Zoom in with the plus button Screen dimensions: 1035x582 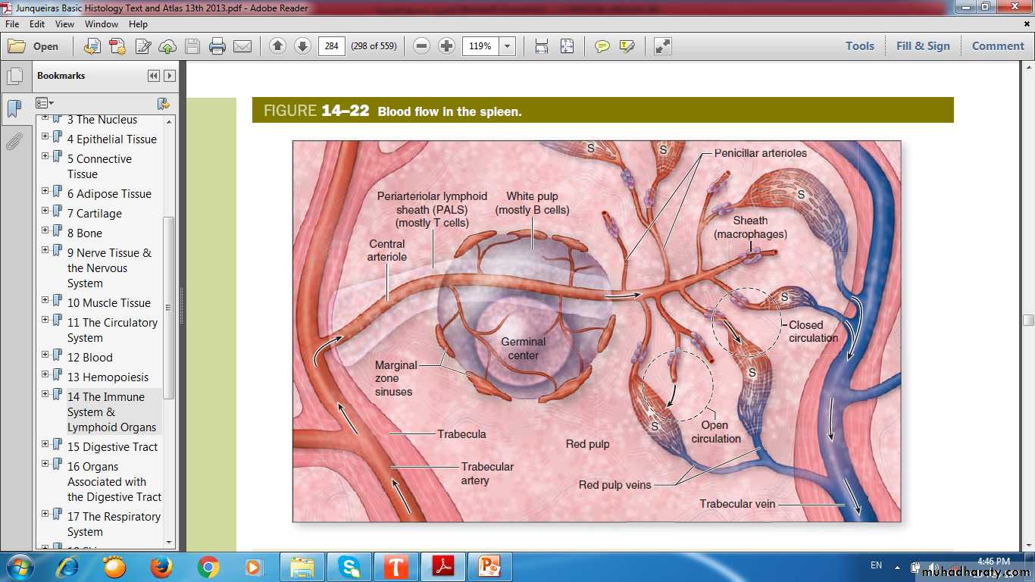(x=447, y=46)
